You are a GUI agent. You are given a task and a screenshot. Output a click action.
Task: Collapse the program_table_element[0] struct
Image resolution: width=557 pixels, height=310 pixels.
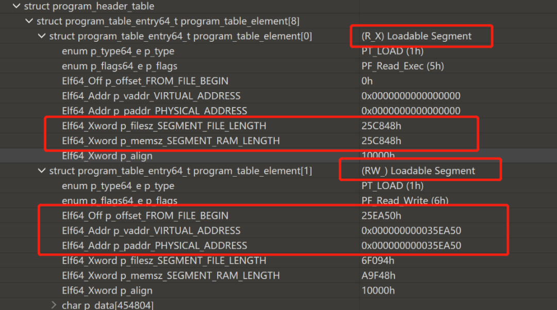pyautogui.click(x=41, y=36)
